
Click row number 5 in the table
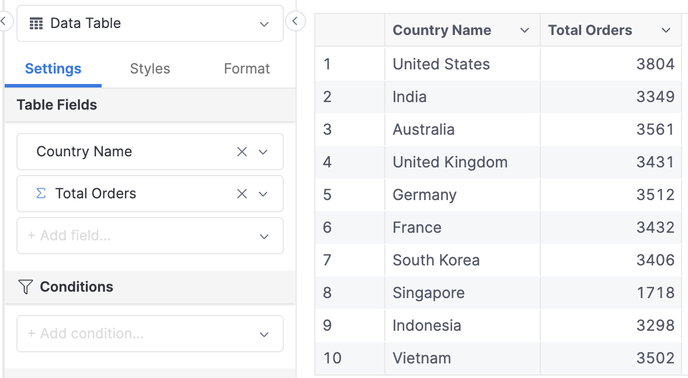tap(327, 195)
